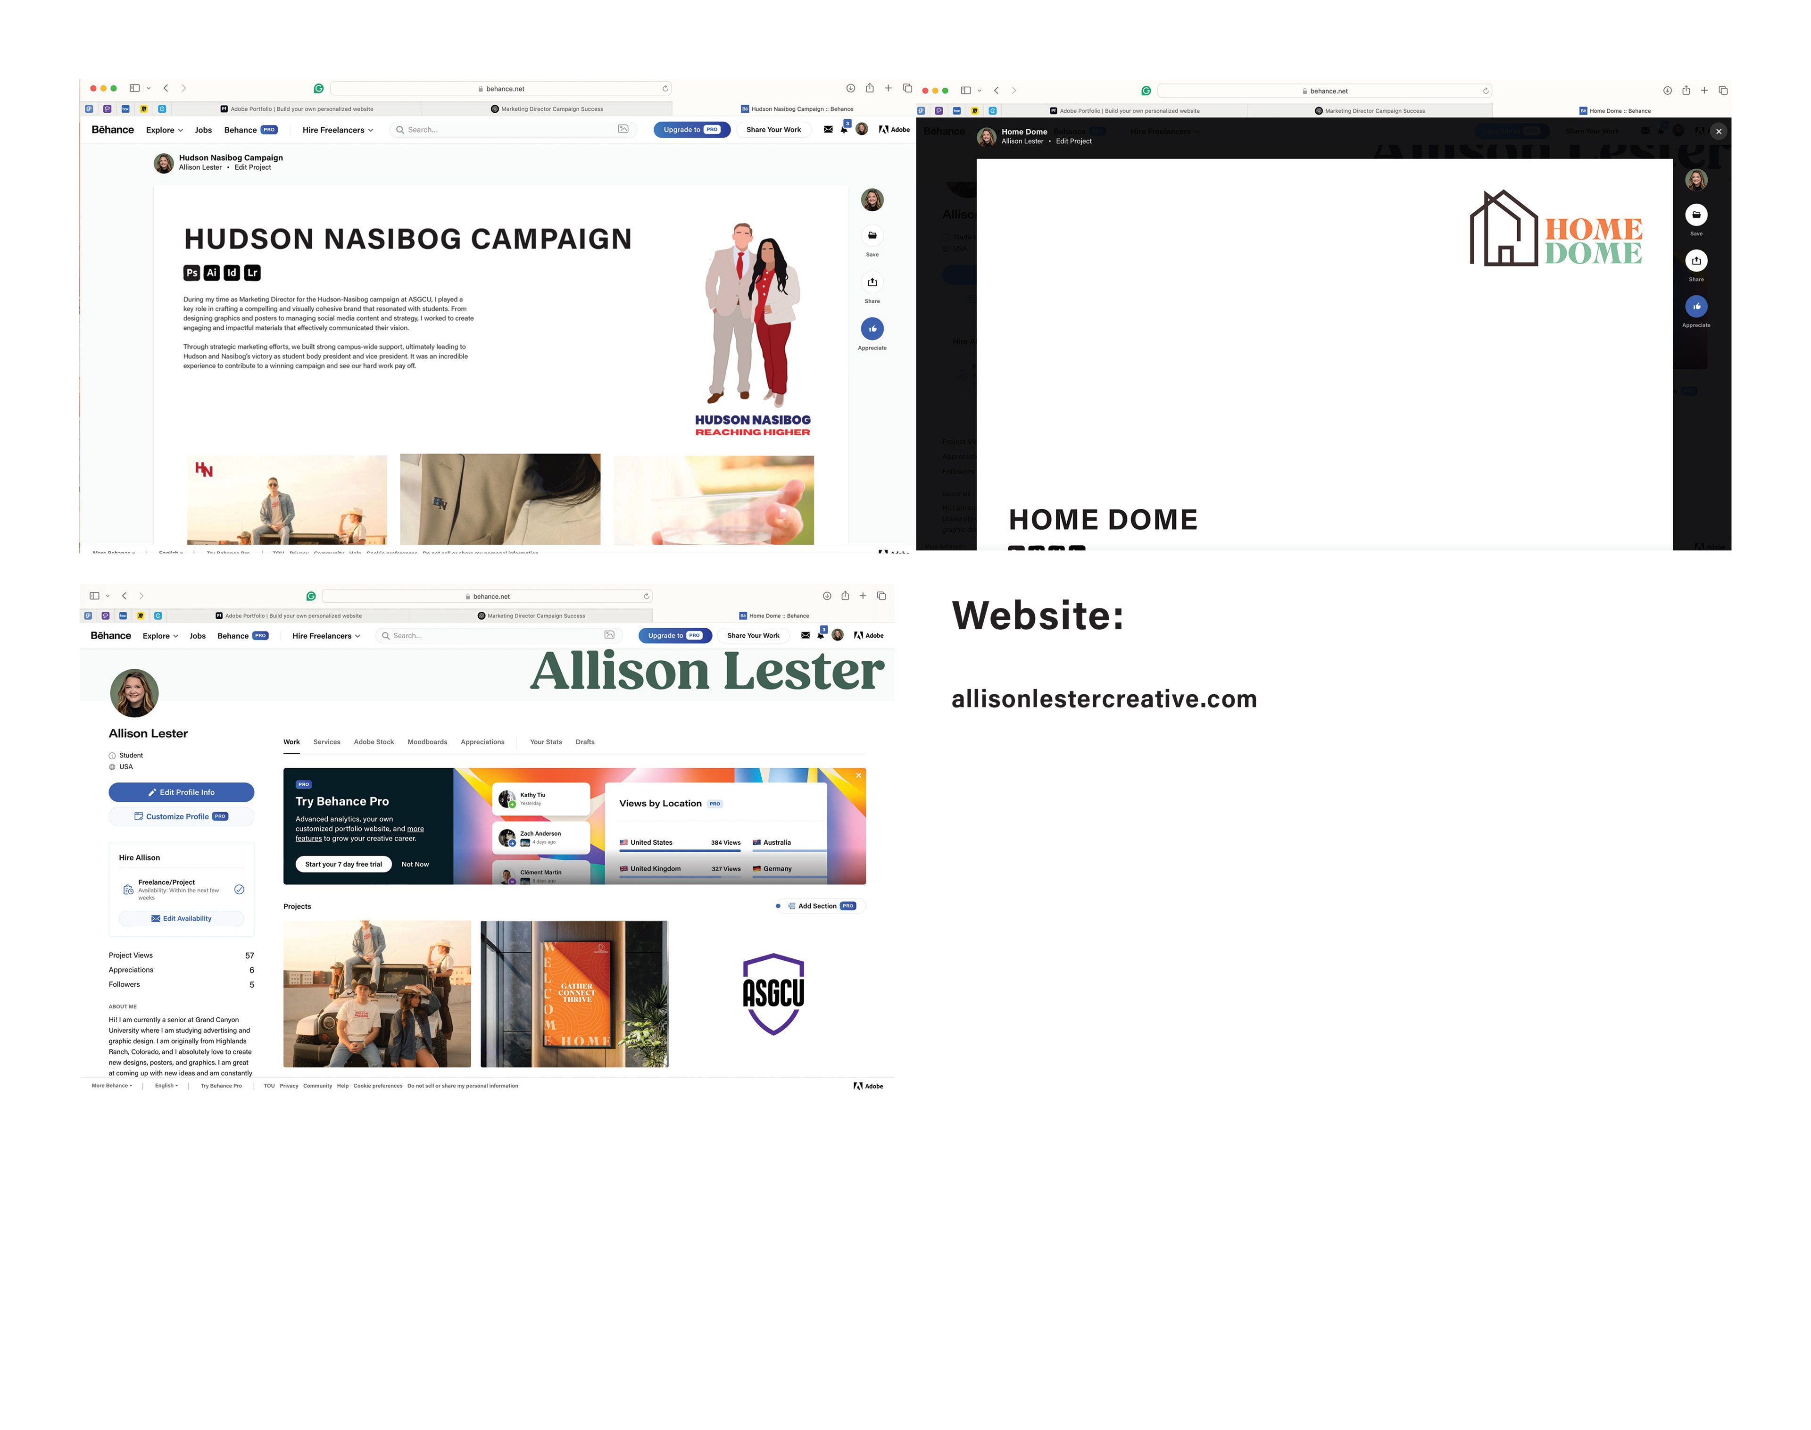Expand Hire Freelancers dropdown in top-left window
The image size is (1811, 1430).
point(337,131)
